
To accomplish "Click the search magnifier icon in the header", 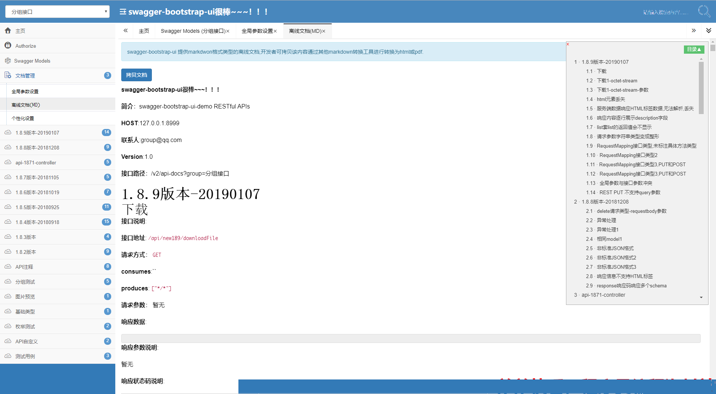I will pyautogui.click(x=704, y=11).
